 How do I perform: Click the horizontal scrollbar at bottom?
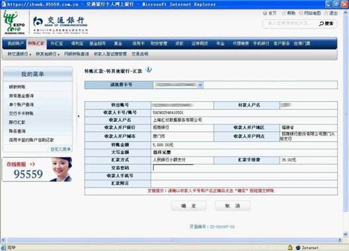pos(171,240)
